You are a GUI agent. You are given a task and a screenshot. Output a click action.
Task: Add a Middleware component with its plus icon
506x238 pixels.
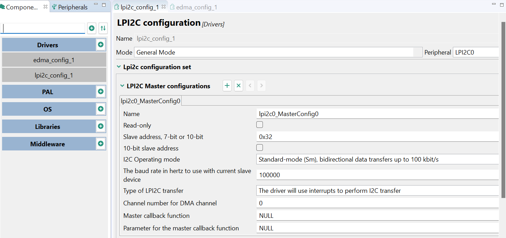coord(101,144)
